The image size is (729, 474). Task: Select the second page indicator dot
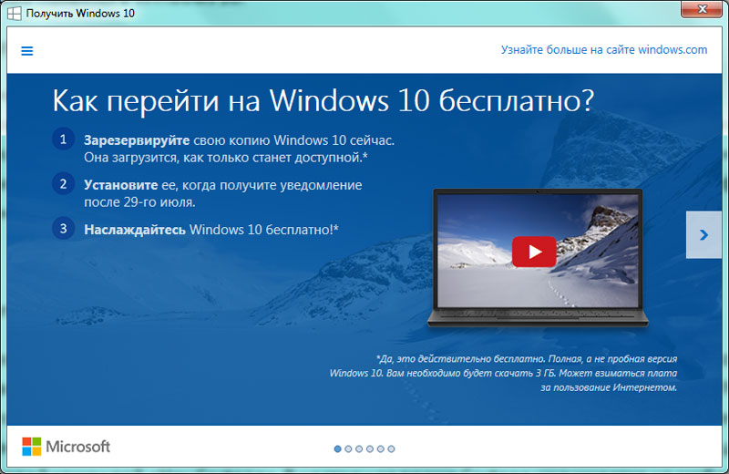point(348,448)
